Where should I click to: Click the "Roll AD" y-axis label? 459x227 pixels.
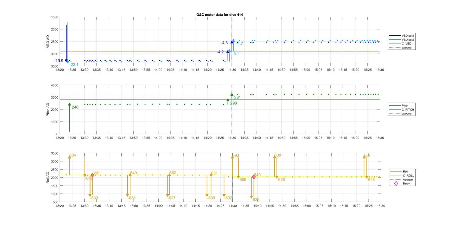48,178
